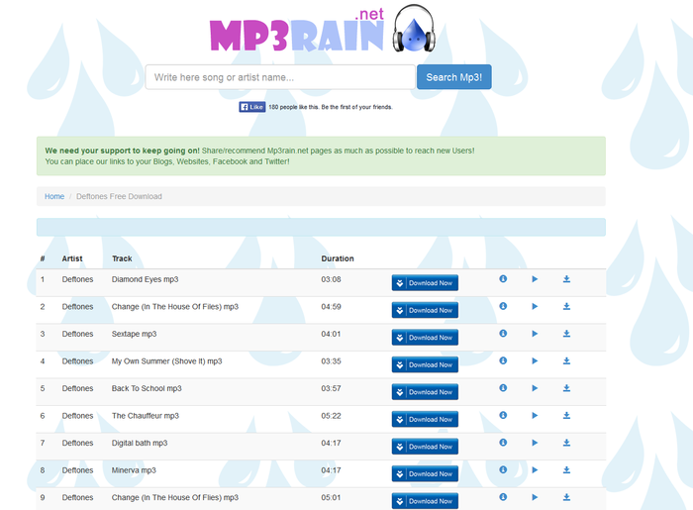
Task: Click the 'Sextape mp3' track title
Action: [x=134, y=334]
